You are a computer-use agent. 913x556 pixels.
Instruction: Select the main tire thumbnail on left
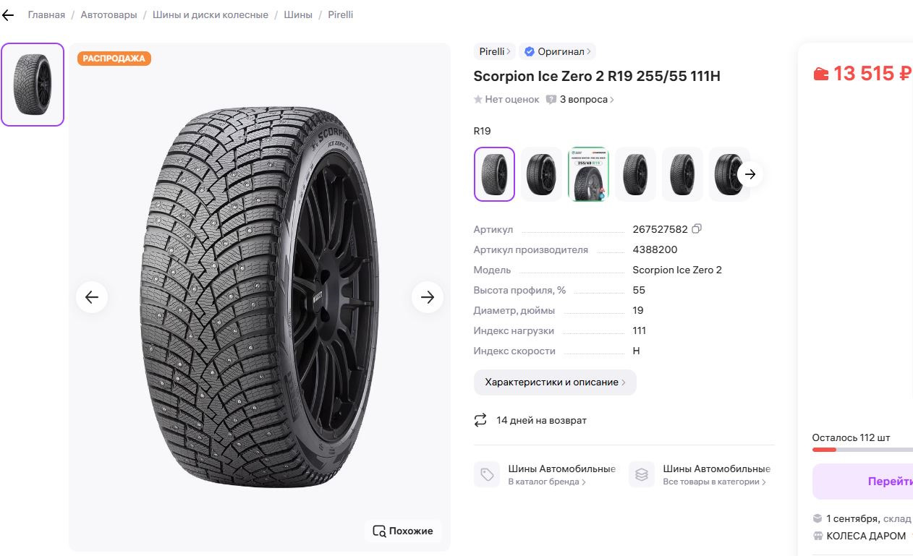pos(33,85)
